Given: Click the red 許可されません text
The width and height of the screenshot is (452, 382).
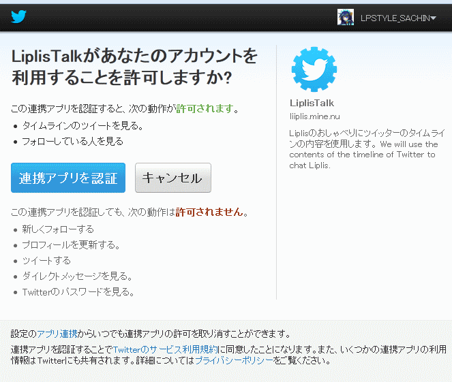Looking at the screenshot, I should point(209,212).
